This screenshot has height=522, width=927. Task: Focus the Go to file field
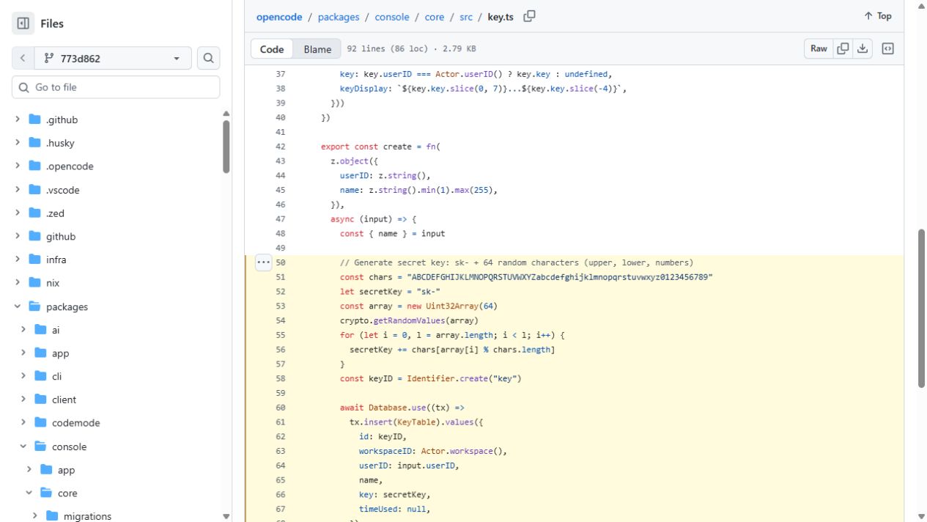tap(116, 87)
